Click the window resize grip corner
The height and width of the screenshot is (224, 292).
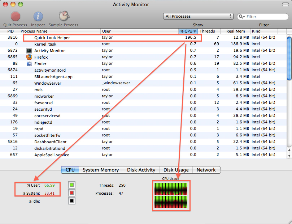tap(289, 221)
